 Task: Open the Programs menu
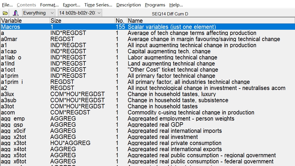[x=155, y=5]
